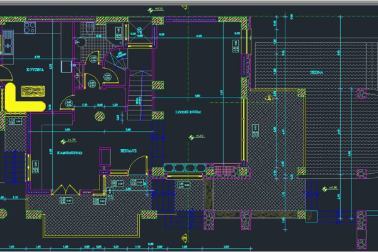This screenshot has height=252, width=378.
Task: Select the +1.10 level marker
Action: coord(195,137)
